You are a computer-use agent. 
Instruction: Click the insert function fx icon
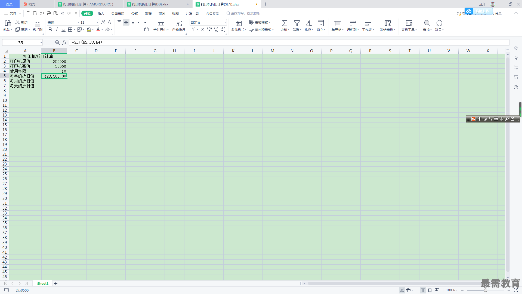[x=64, y=42]
